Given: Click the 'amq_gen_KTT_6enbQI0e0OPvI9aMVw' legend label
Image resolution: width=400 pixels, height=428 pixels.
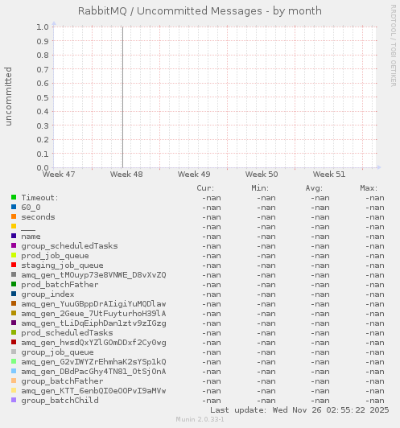Looking at the screenshot, I should [x=93, y=391].
